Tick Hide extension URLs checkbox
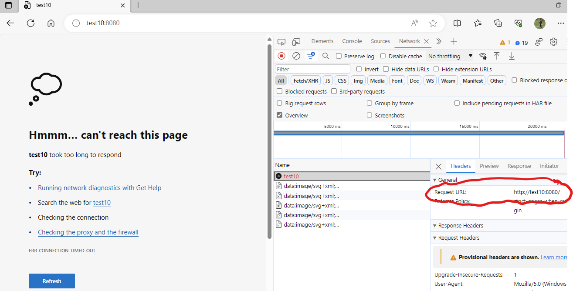The width and height of the screenshot is (573, 291). [x=436, y=69]
